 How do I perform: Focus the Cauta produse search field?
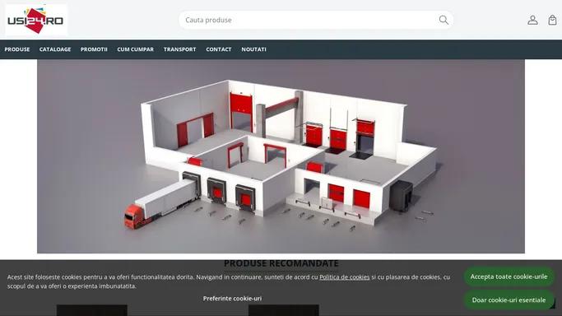tap(315, 20)
